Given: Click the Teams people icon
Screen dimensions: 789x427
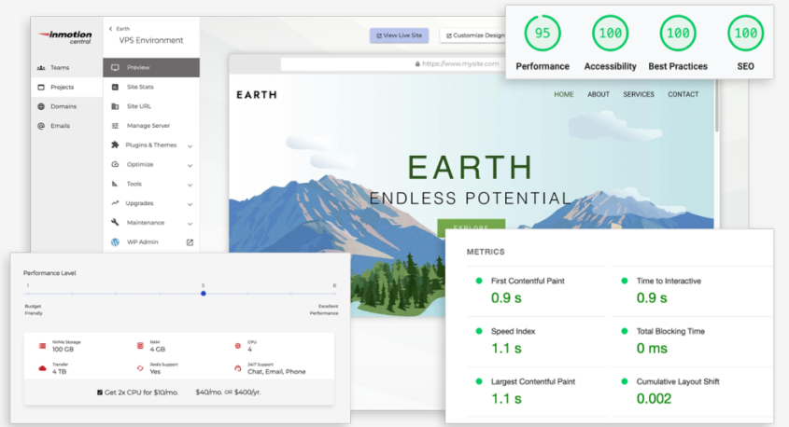Looking at the screenshot, I should pos(41,68).
